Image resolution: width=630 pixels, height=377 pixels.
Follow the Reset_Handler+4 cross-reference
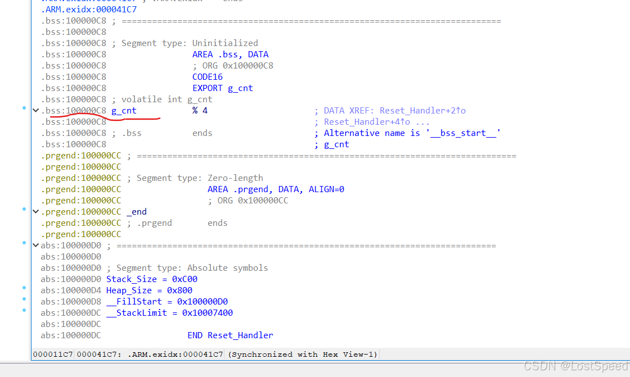tap(367, 122)
